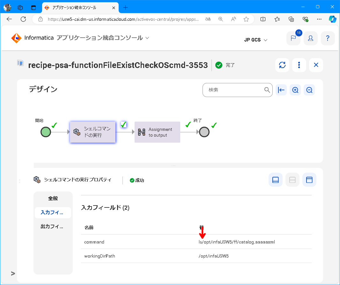Screen dimensions: 340x285
Task: Click the 名前 column header
Action: pyautogui.click(x=89, y=227)
